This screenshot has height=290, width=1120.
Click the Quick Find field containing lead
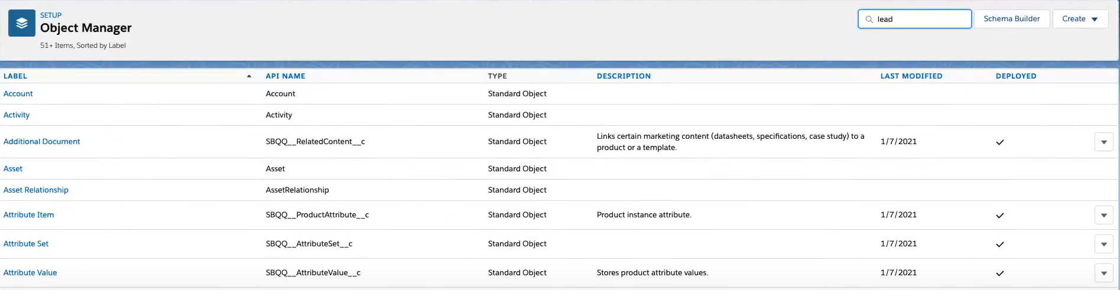pyautogui.click(x=914, y=19)
